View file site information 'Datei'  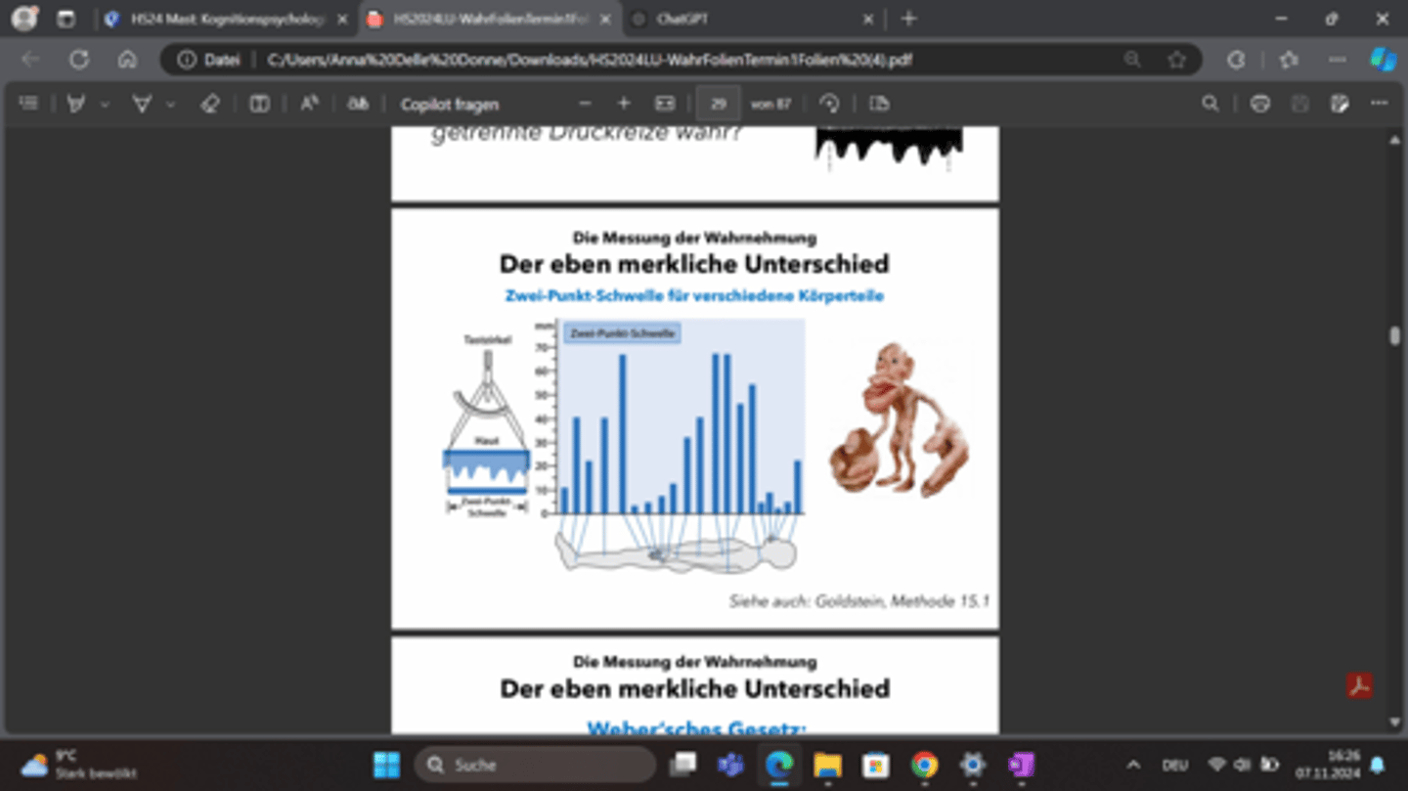tap(209, 60)
